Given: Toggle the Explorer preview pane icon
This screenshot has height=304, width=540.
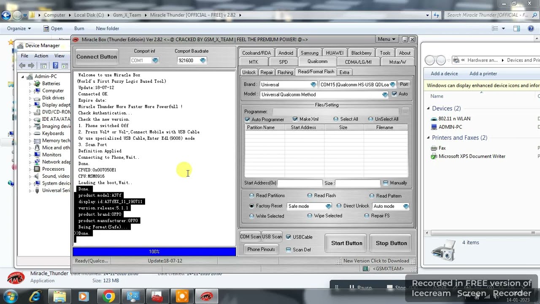Looking at the screenshot, I should point(516,29).
